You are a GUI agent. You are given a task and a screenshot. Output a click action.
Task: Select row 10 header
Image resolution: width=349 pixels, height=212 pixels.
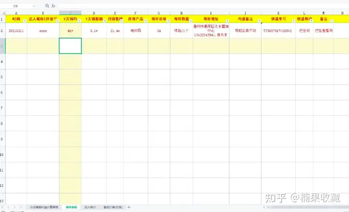click(x=2, y=154)
